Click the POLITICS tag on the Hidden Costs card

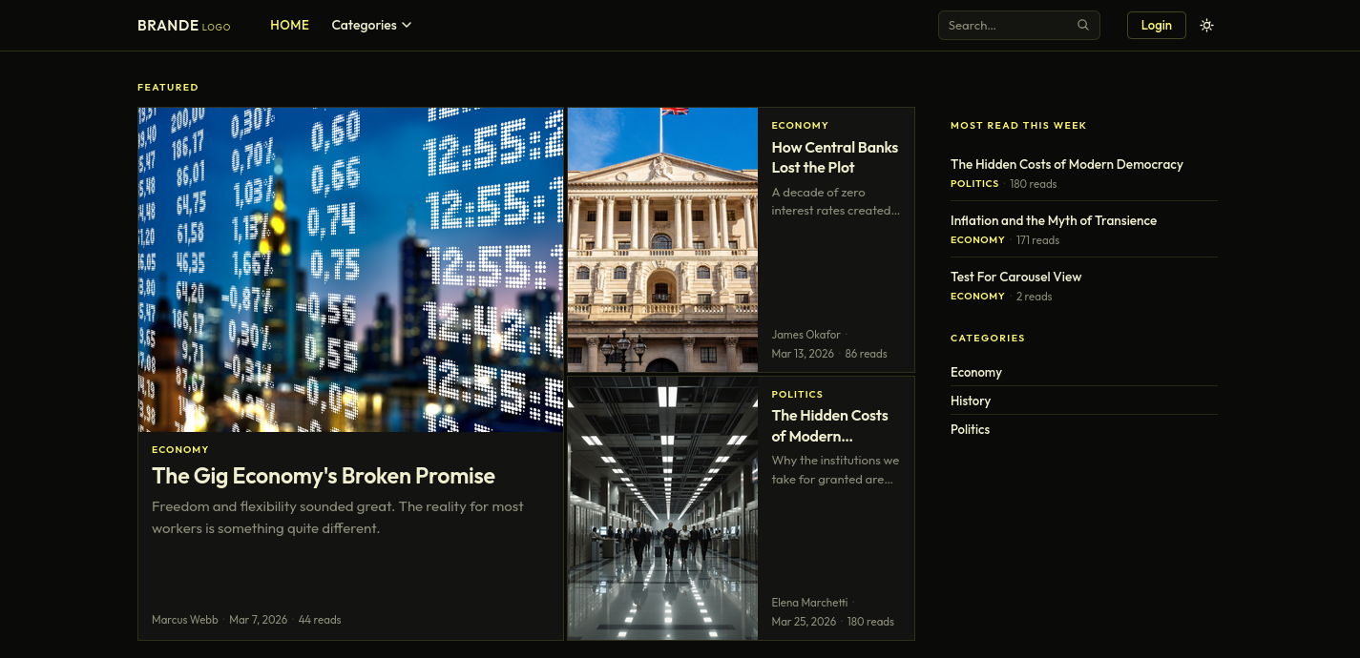[797, 394]
